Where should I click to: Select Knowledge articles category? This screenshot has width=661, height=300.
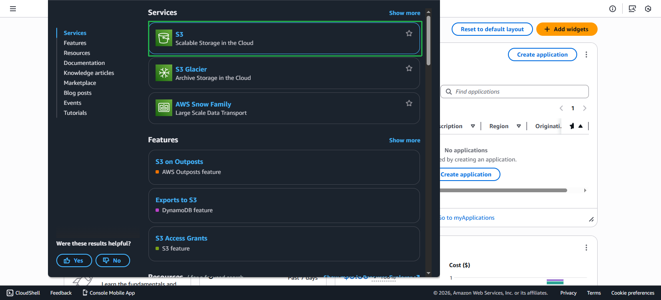tap(89, 73)
